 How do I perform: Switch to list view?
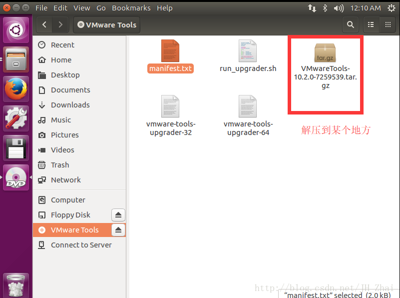[x=371, y=25]
